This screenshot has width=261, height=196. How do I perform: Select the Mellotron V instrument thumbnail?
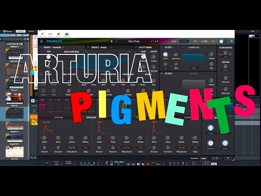tap(15, 44)
